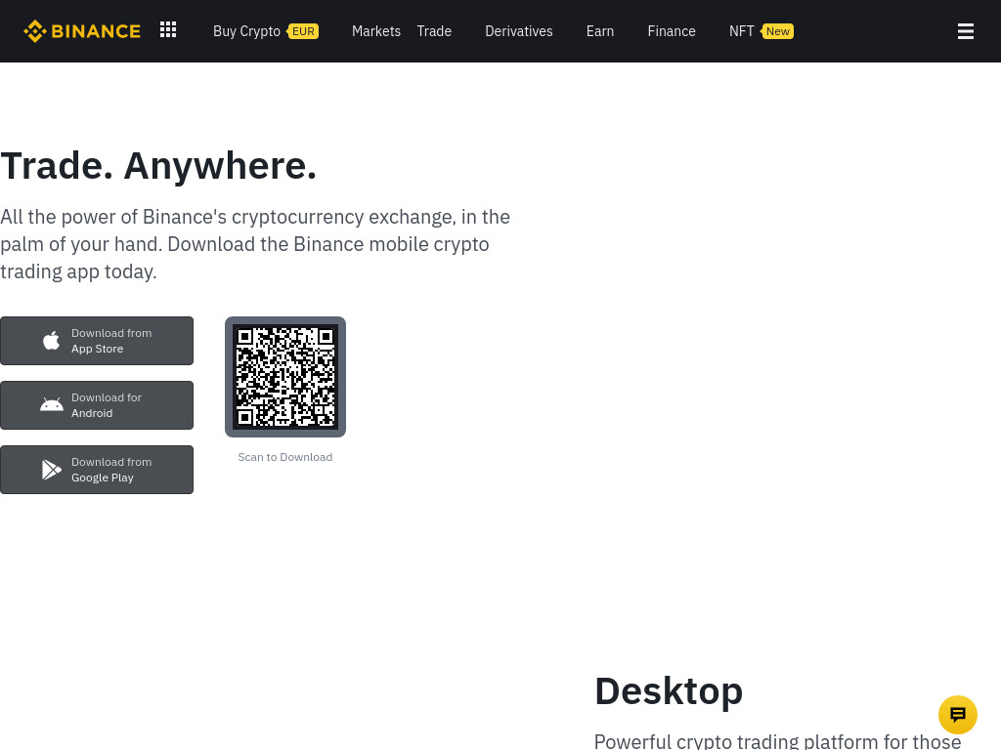The image size is (1001, 750).
Task: Go to NFT section
Action: (741, 31)
